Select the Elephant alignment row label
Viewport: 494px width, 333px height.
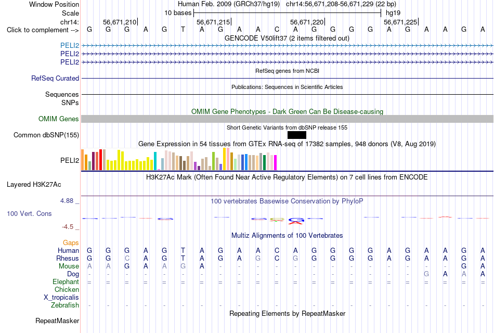point(66,281)
